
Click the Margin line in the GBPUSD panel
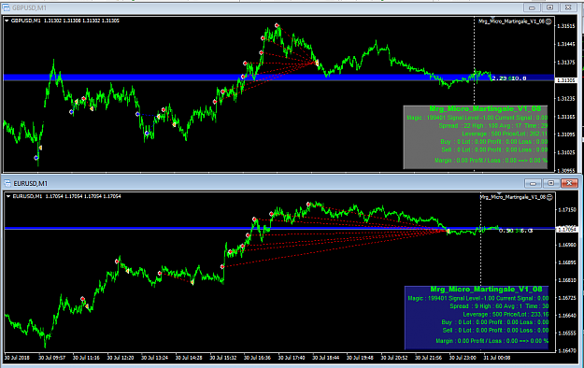tap(491, 161)
